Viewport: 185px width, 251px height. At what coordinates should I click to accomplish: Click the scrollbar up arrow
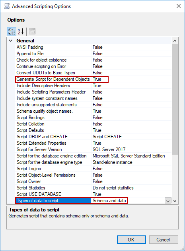click(175, 41)
